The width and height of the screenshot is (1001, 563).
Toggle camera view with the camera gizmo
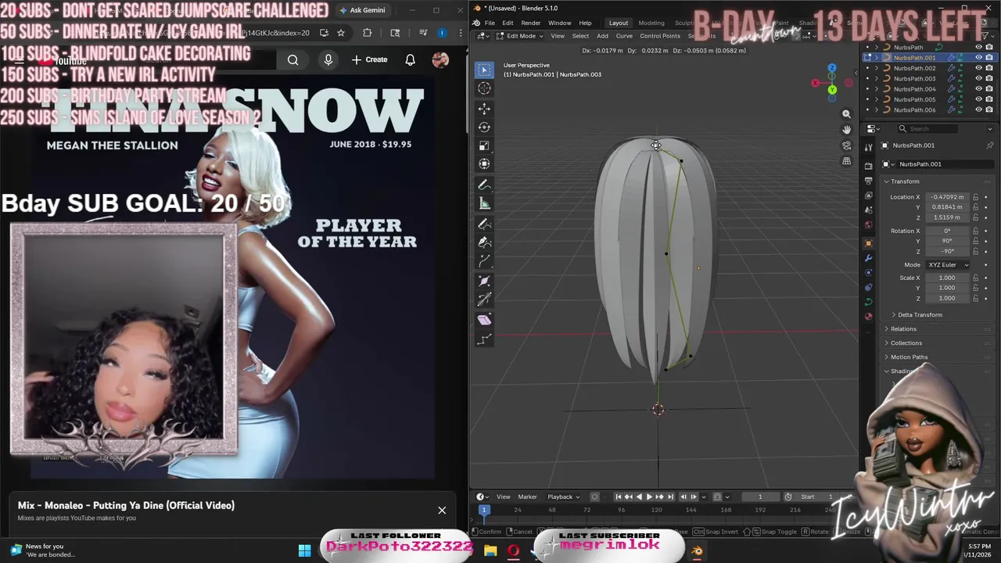click(x=846, y=145)
